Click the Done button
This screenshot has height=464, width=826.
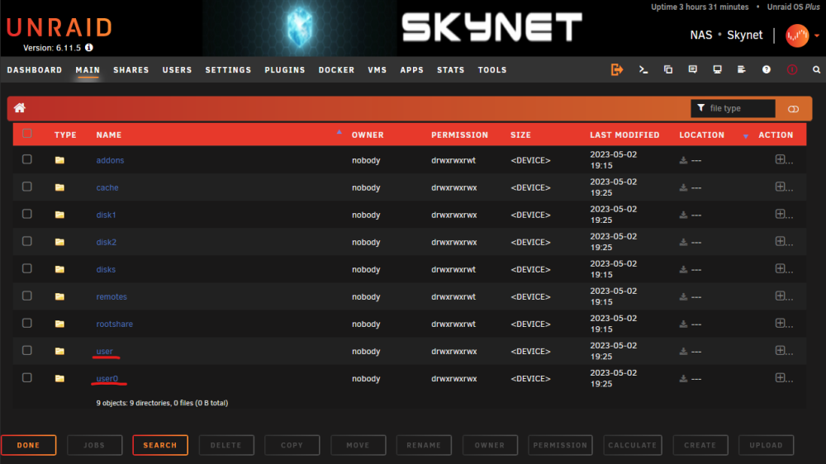tap(28, 445)
